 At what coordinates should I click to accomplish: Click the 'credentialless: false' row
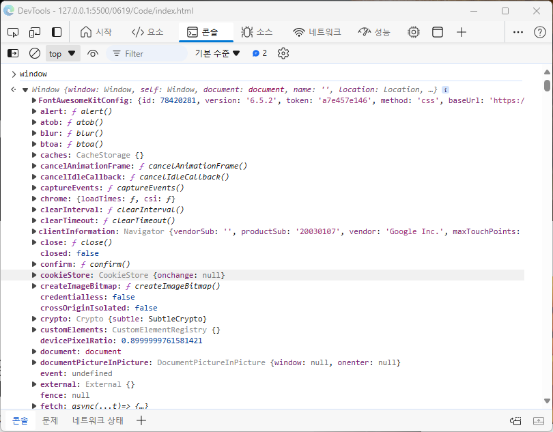point(87,297)
